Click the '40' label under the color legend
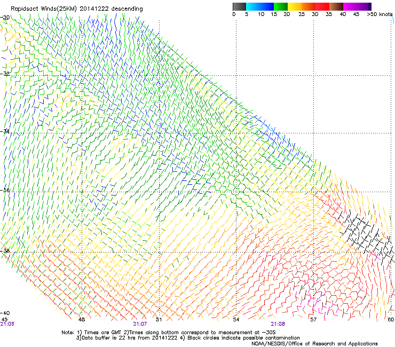The width and height of the screenshot is (395, 347). pyautogui.click(x=343, y=14)
